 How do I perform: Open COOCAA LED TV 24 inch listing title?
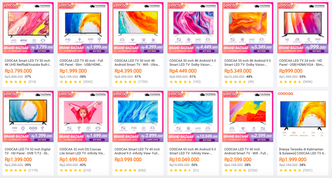tap(302, 62)
